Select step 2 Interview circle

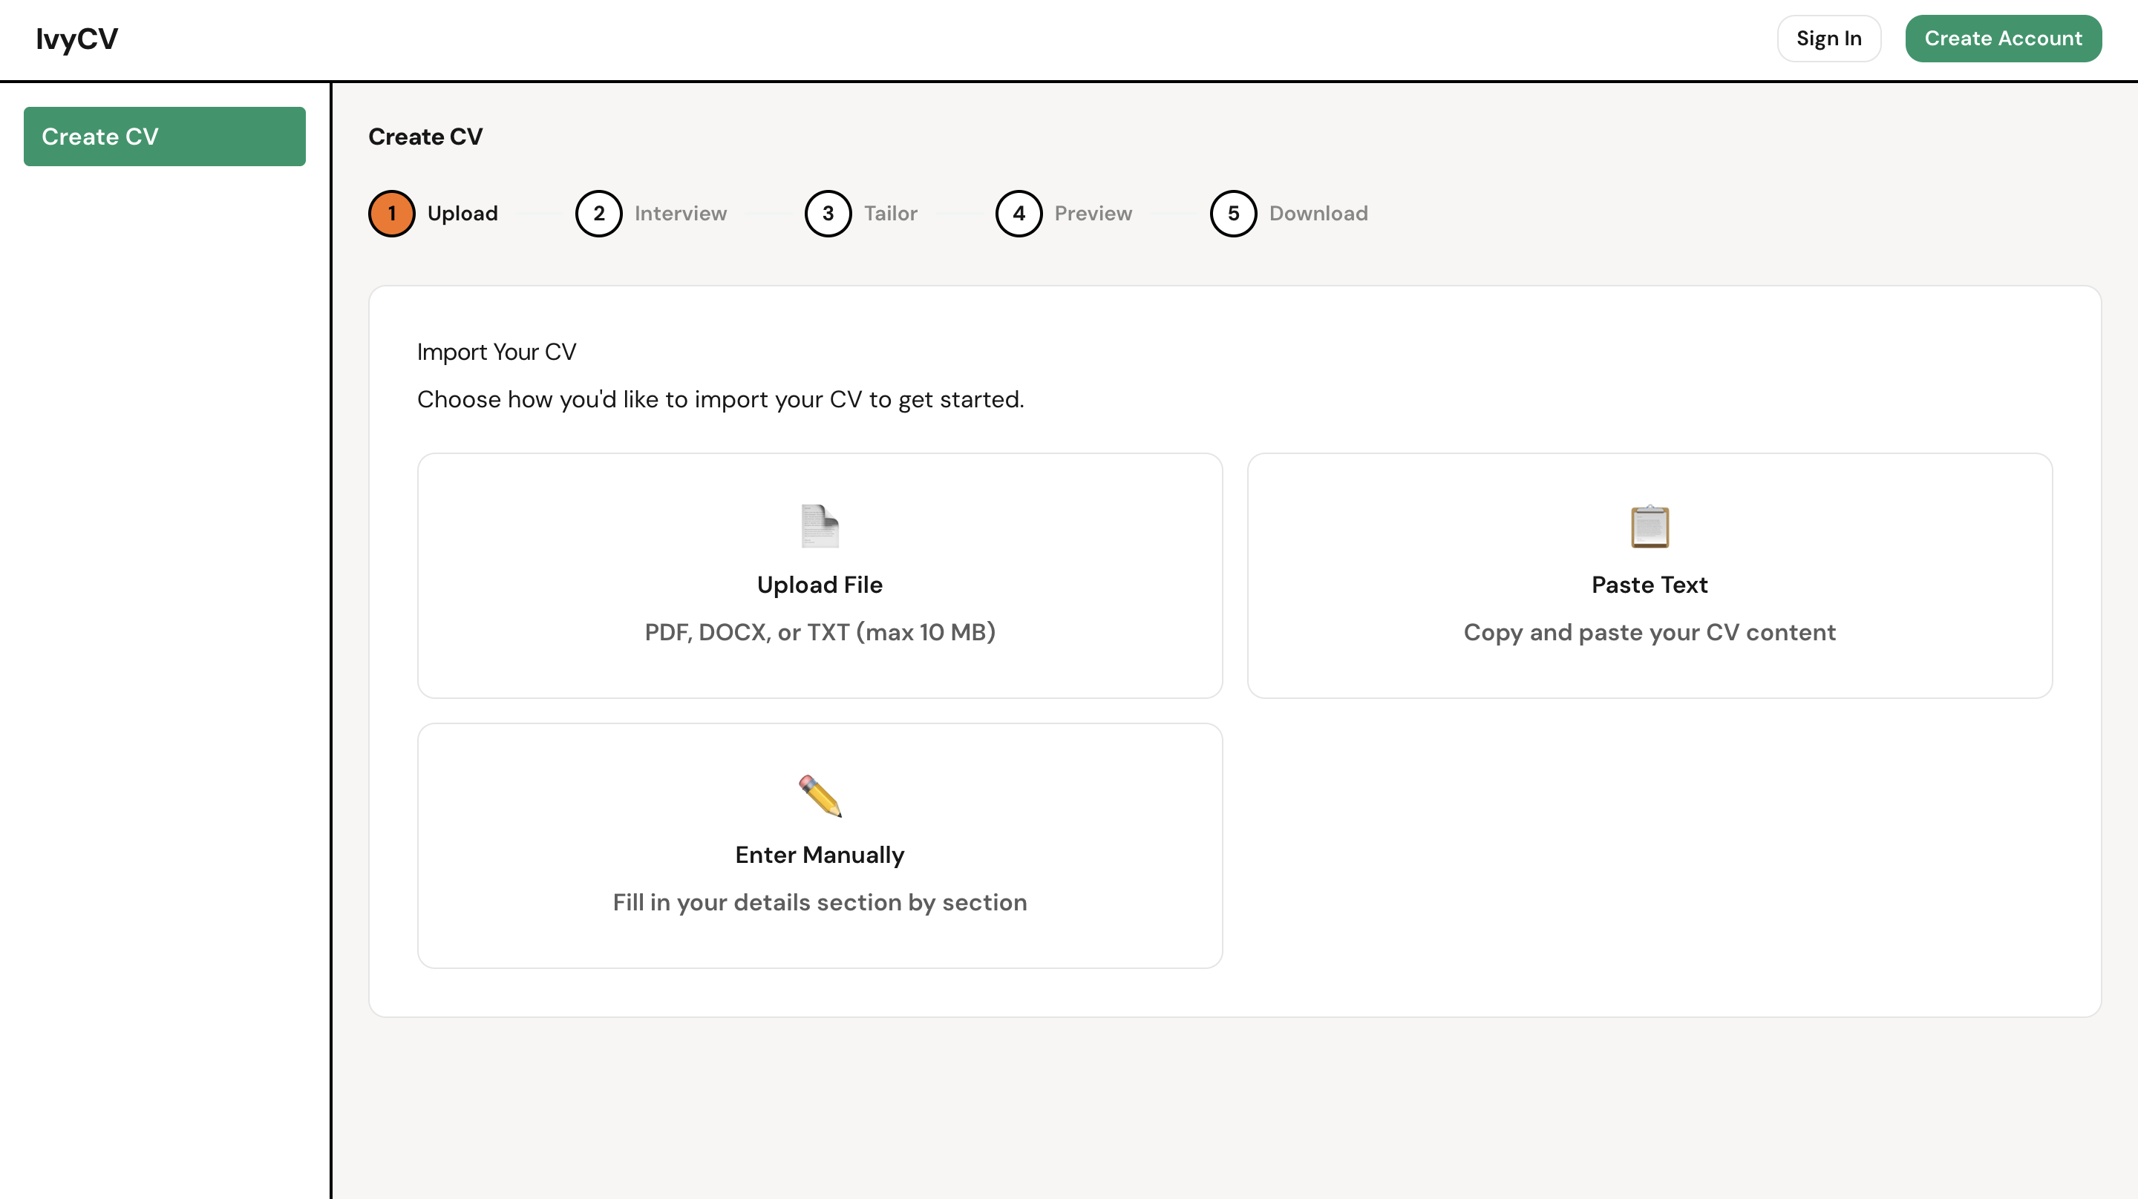pyautogui.click(x=598, y=213)
